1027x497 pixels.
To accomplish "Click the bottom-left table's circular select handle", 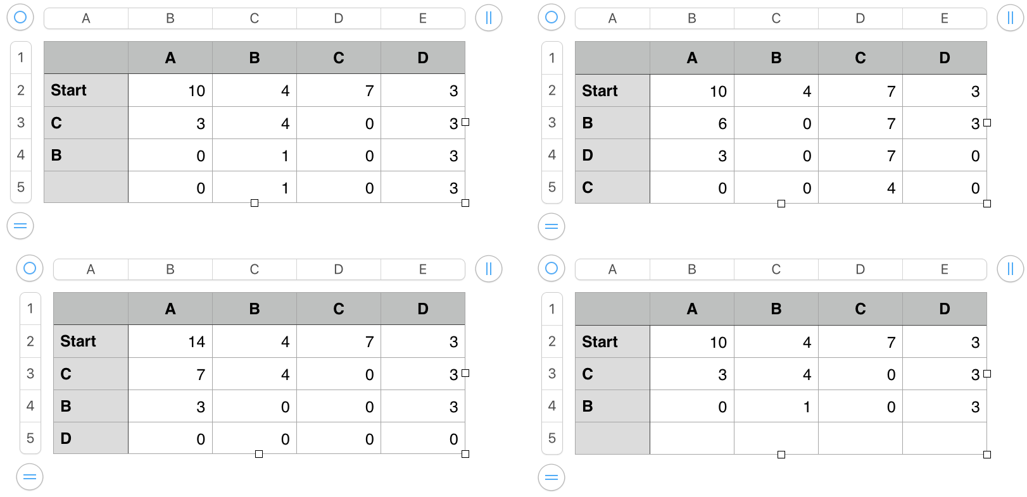I will pyautogui.click(x=30, y=268).
